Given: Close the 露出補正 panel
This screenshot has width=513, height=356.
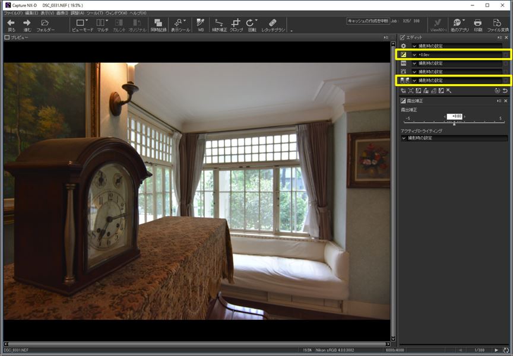Looking at the screenshot, I should pos(506,101).
